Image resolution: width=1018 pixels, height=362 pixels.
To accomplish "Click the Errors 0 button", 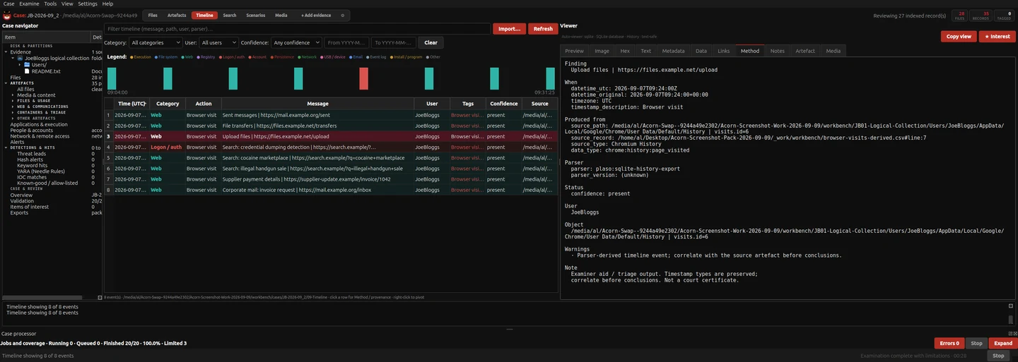I will (949, 343).
